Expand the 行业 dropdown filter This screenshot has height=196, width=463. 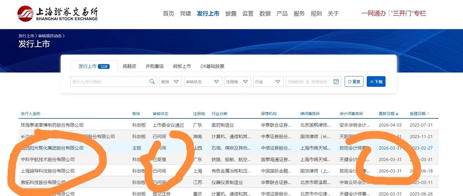[269, 82]
